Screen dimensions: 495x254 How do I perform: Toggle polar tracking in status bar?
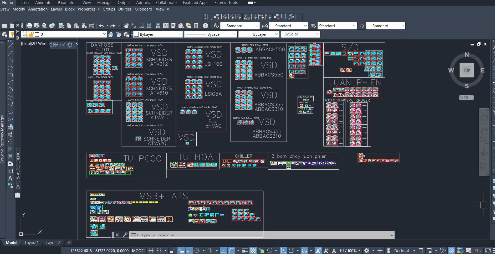pos(197,251)
